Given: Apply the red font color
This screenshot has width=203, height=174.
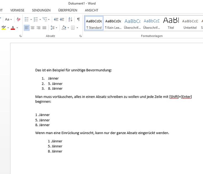Looking at the screenshot, I should (13, 28).
